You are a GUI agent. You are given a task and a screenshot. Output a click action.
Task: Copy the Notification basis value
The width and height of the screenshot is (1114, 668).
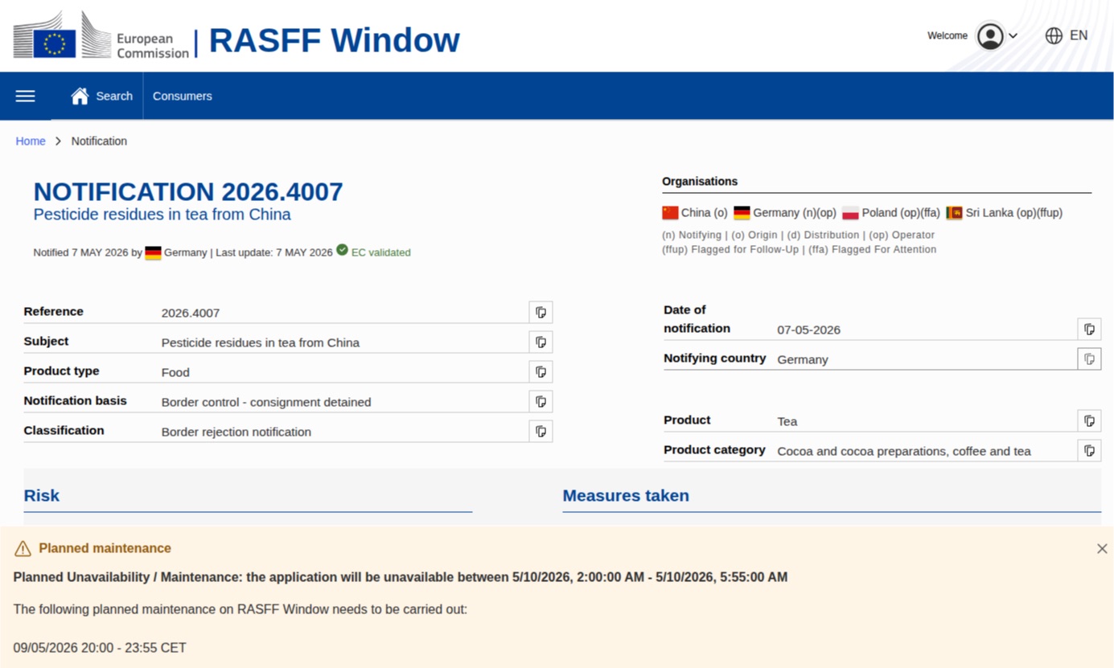[x=541, y=402]
